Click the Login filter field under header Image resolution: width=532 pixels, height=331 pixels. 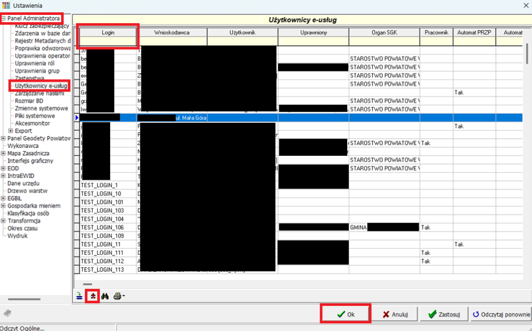(108, 41)
